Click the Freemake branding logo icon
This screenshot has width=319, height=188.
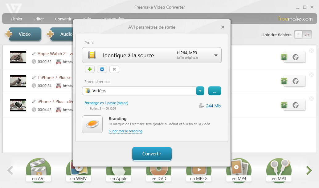coord(92,124)
